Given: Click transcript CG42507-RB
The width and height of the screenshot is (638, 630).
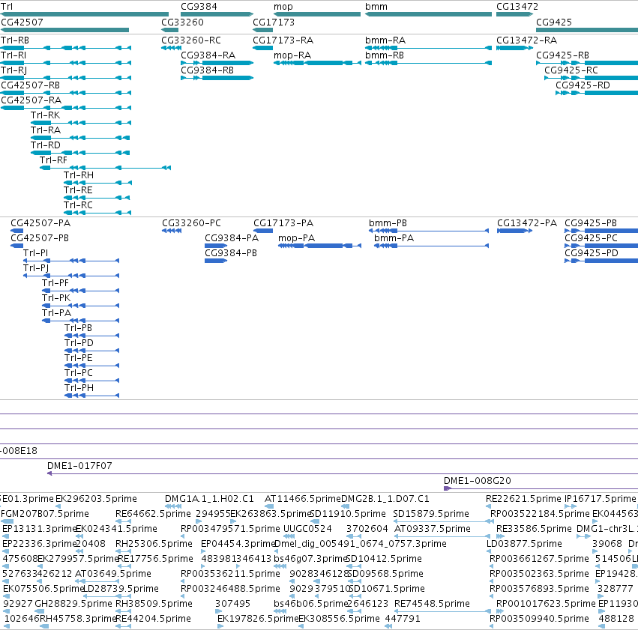Looking at the screenshot, I should tap(65, 93).
